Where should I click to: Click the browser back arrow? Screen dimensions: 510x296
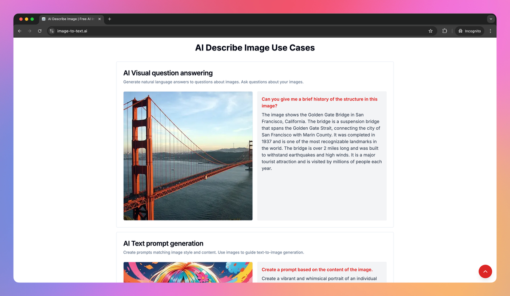[20, 31]
